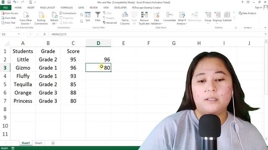Add a new sheet

(x=53, y=143)
